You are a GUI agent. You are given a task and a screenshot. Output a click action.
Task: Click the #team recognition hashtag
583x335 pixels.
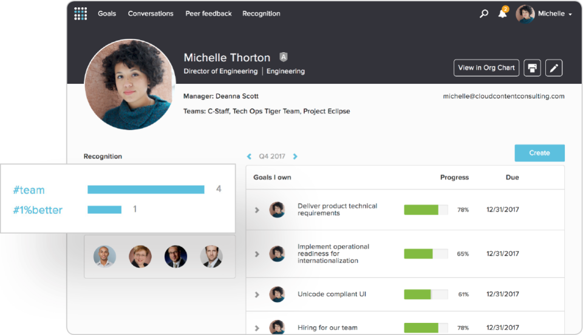pos(29,190)
